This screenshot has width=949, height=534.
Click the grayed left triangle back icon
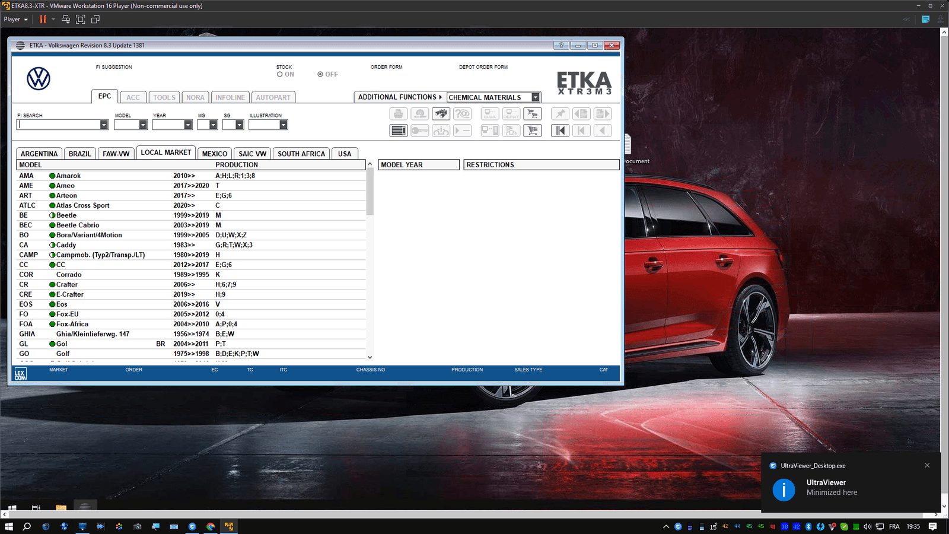tap(603, 131)
